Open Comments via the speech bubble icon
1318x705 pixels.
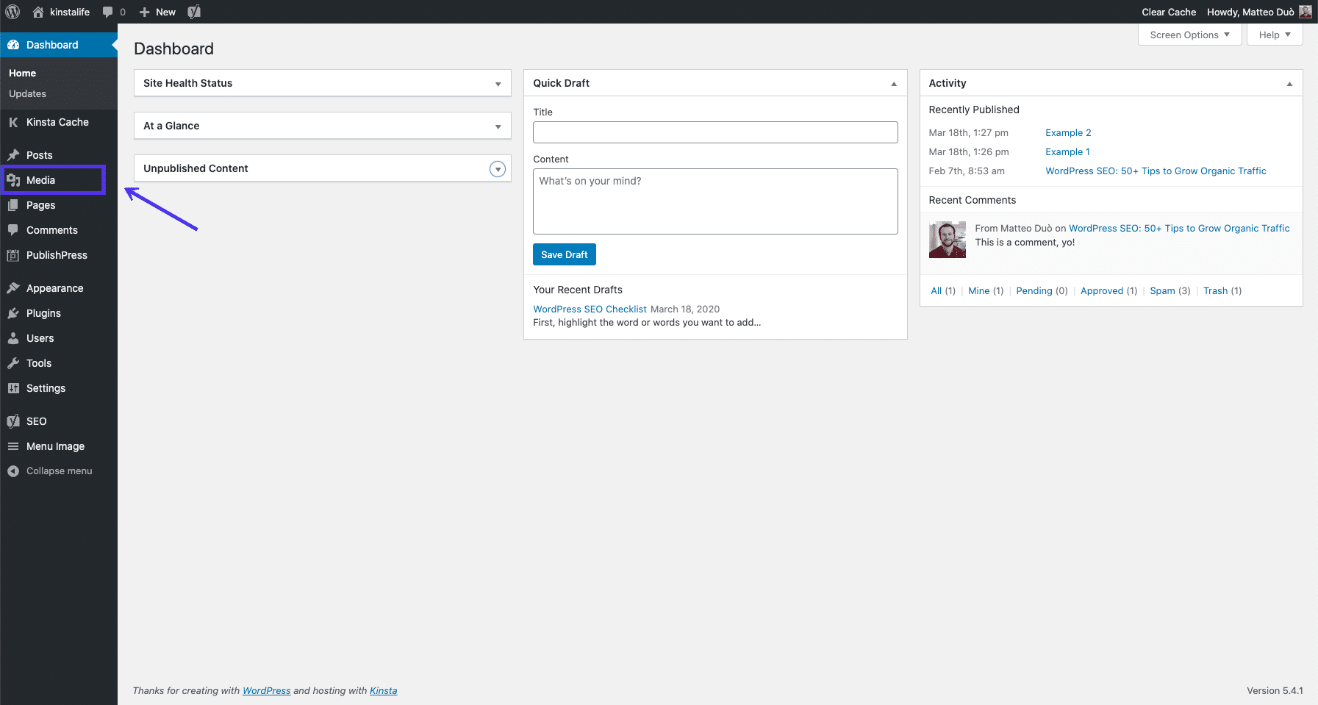[x=15, y=229]
